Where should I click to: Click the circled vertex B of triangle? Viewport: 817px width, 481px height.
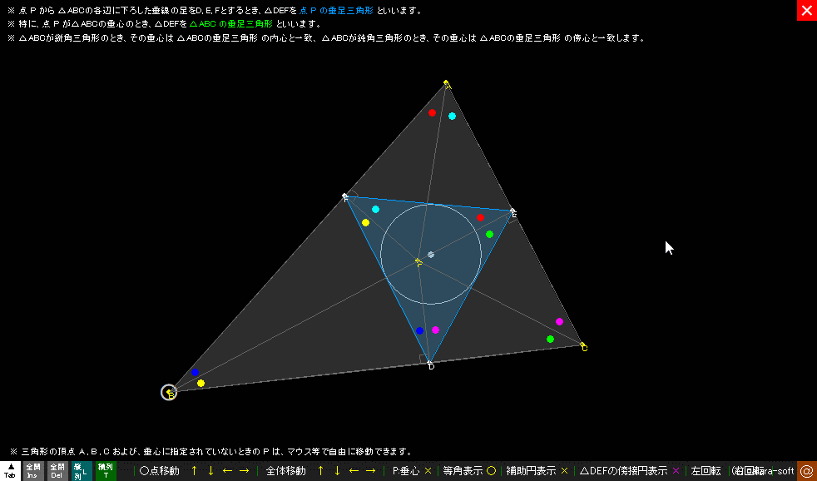point(169,392)
